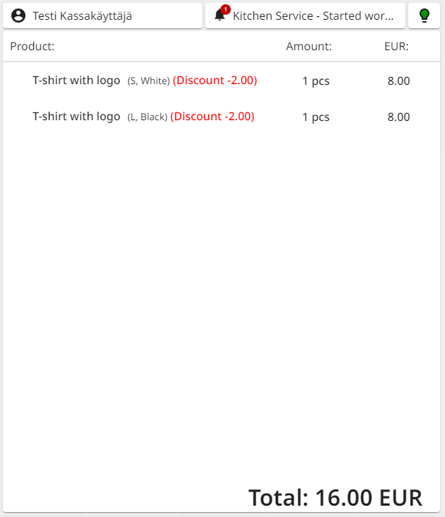Click the (L, Black) variant label
Image resolution: width=445 pixels, height=517 pixels.
[147, 117]
